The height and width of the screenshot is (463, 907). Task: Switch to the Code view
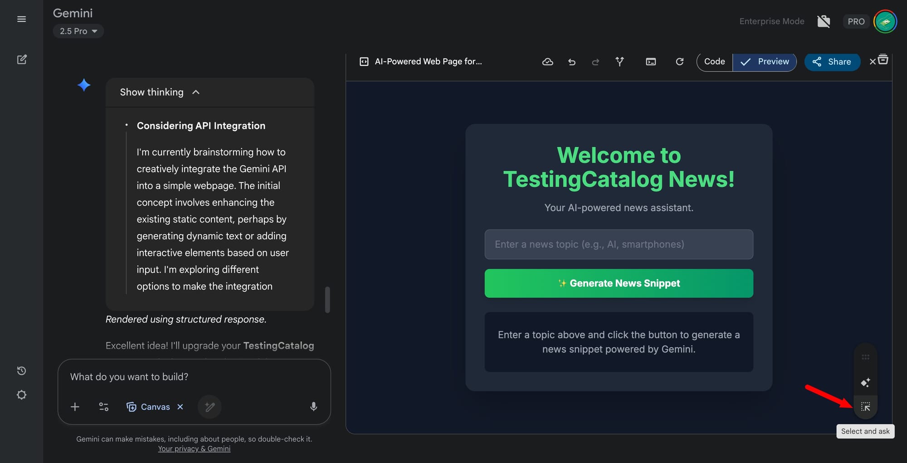point(714,62)
